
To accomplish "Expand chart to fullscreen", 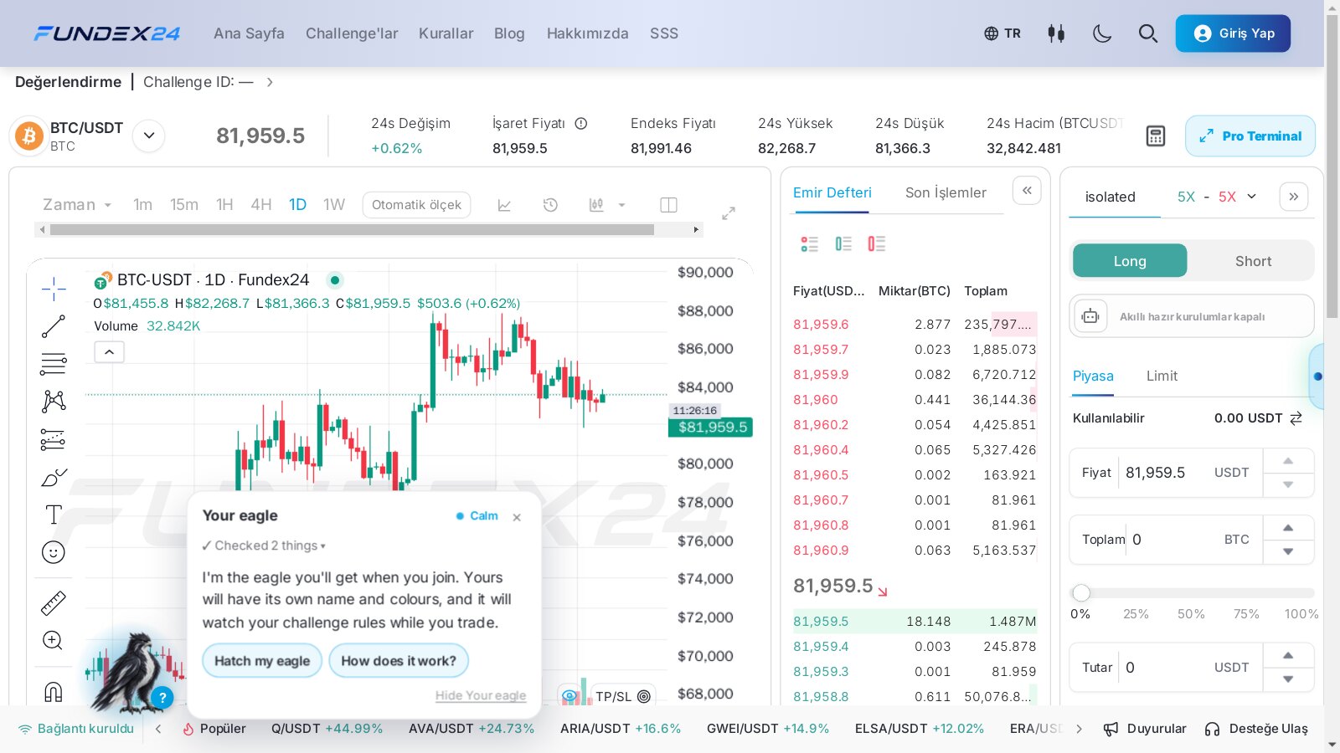I will click(x=729, y=213).
